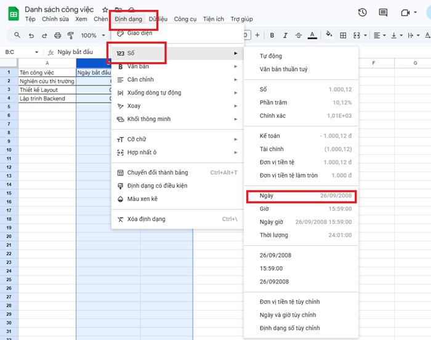Choose Phần trăm number format
The image size is (431, 340).
tap(273, 103)
